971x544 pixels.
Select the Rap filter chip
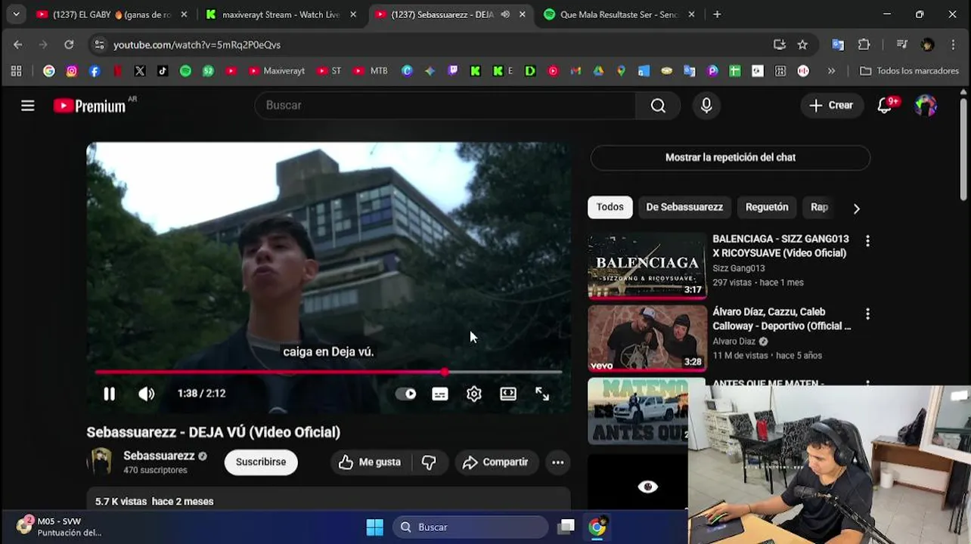[819, 207]
